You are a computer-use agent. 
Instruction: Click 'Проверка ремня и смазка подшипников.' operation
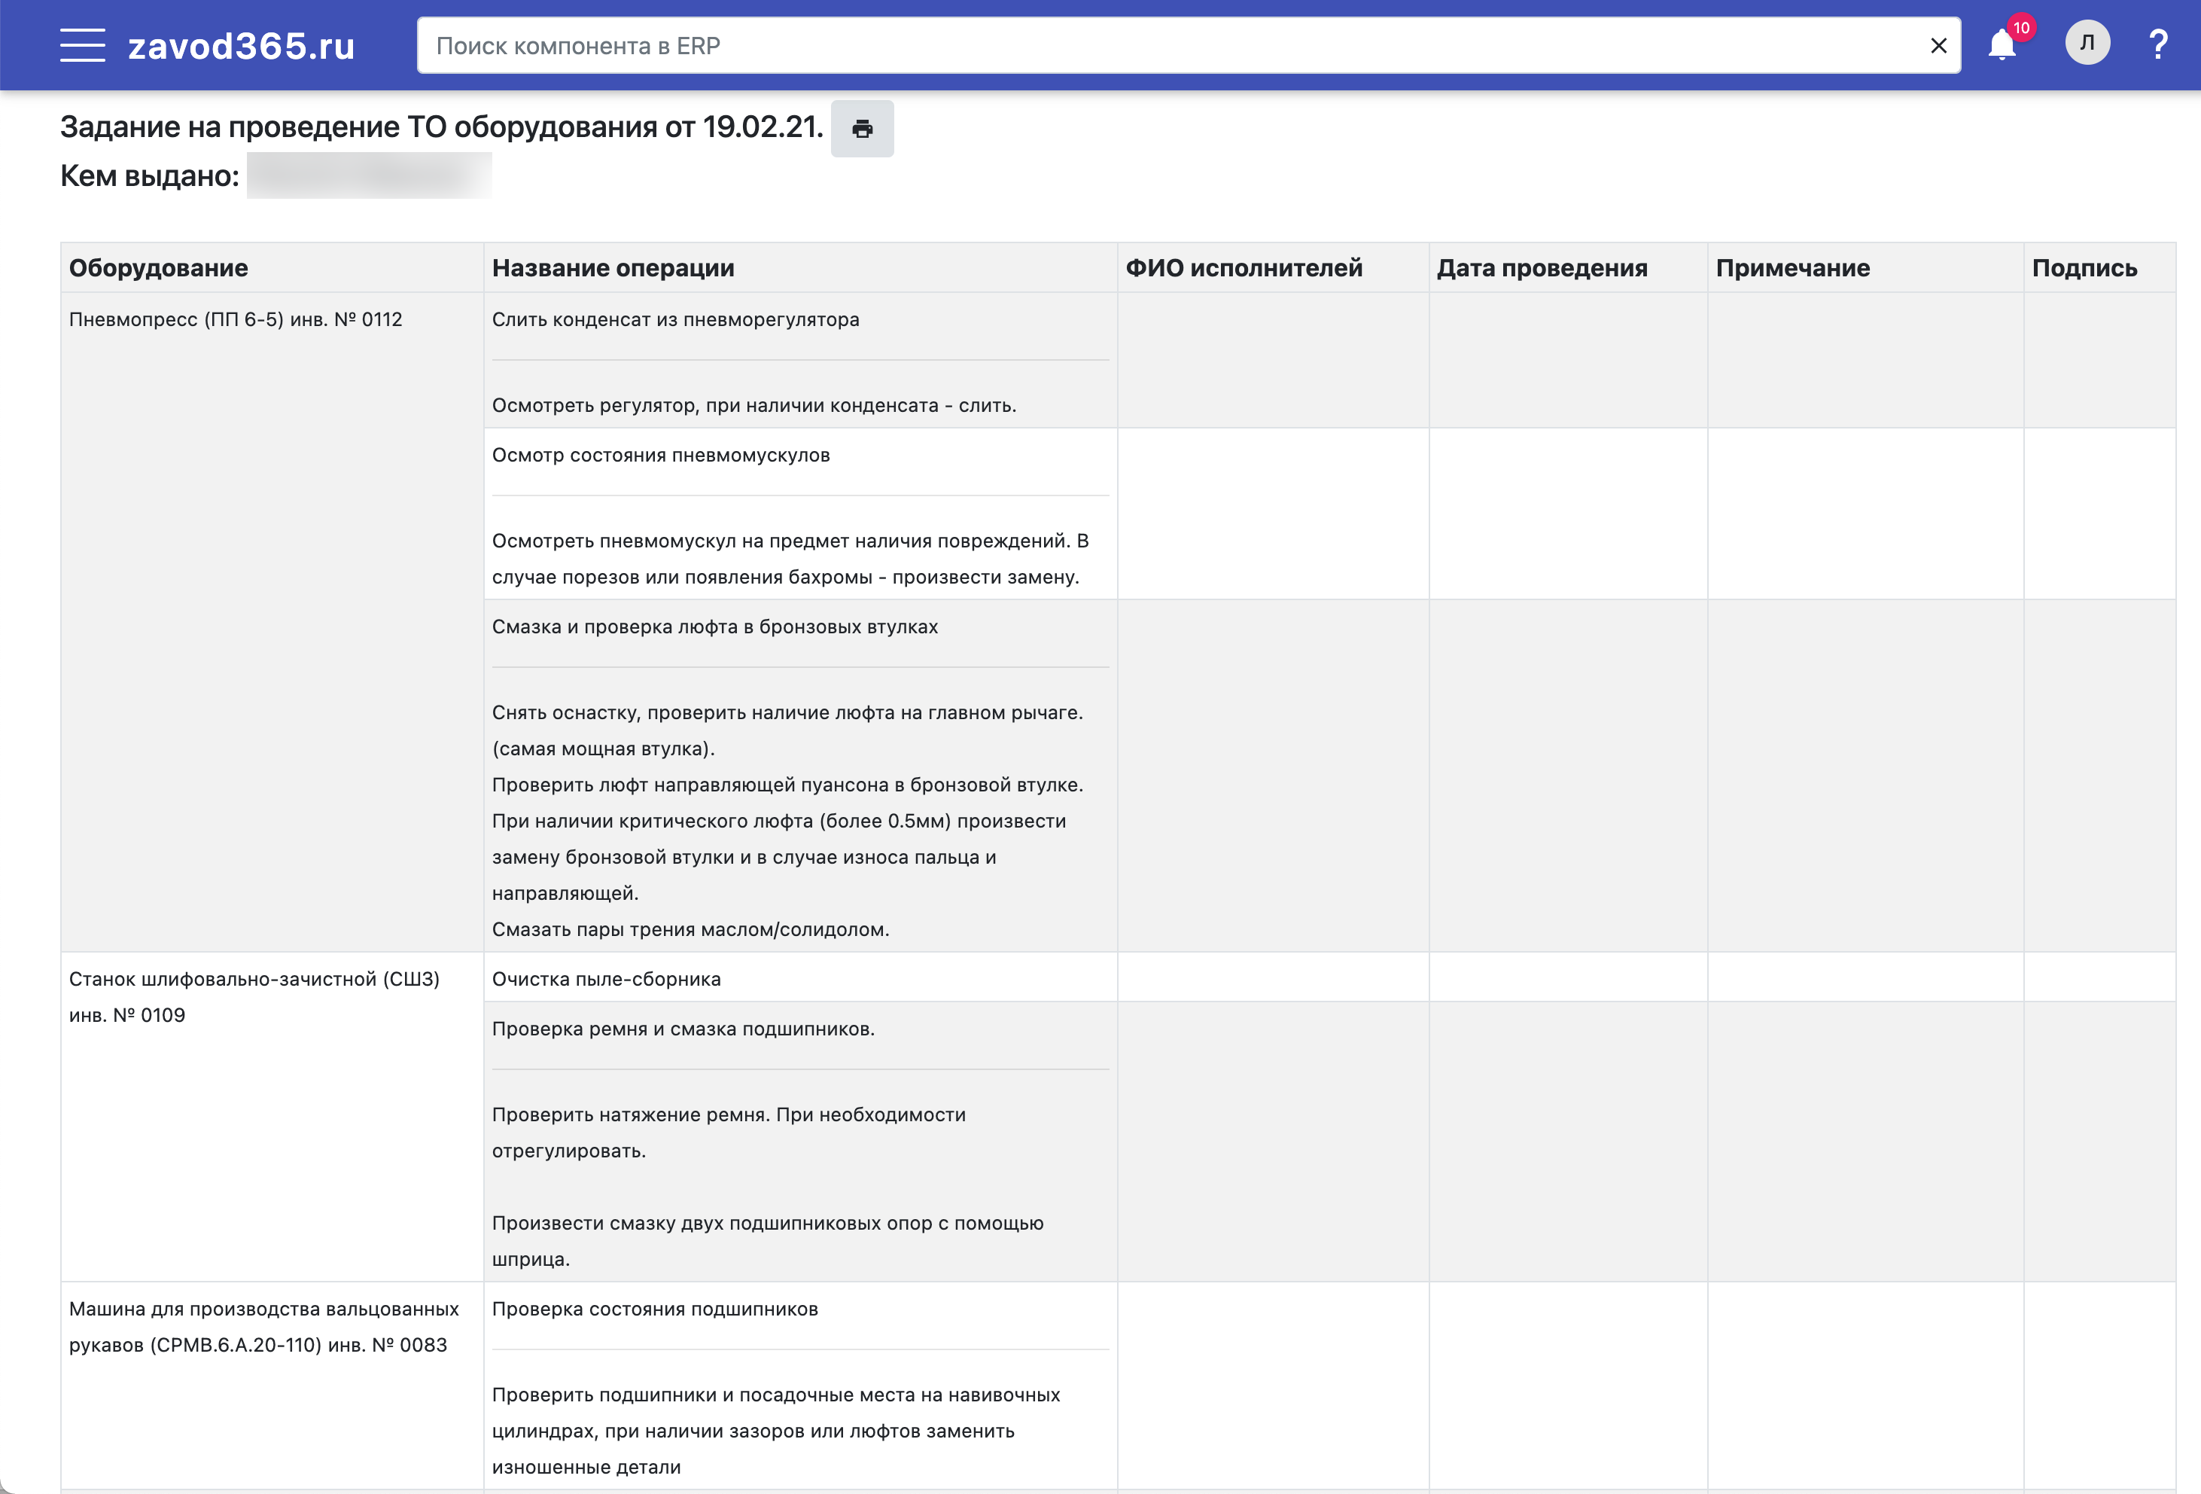click(683, 1029)
